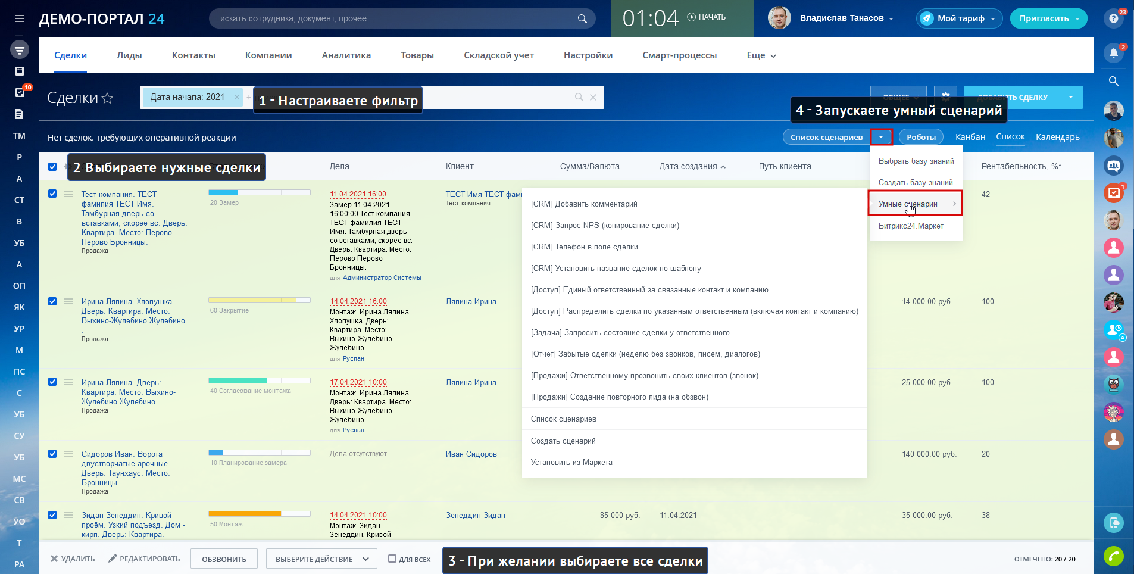The width and height of the screenshot is (1134, 574).
Task: Click the play icon beside 'НАЧАТЬ'
Action: tap(691, 17)
